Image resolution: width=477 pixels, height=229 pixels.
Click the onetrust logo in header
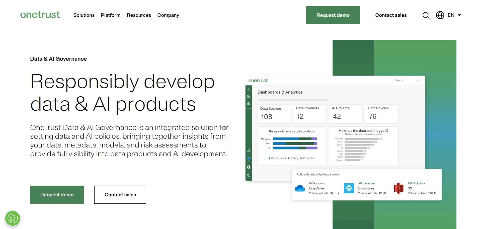click(x=40, y=15)
